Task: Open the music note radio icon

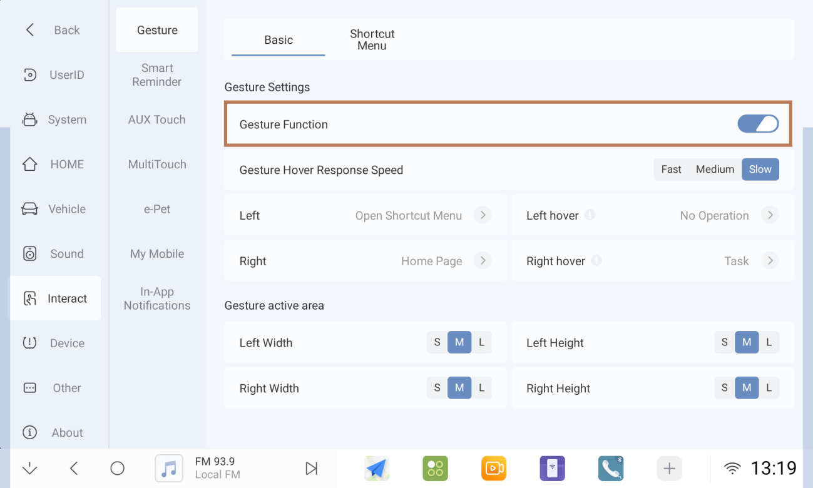Action: pyautogui.click(x=169, y=468)
